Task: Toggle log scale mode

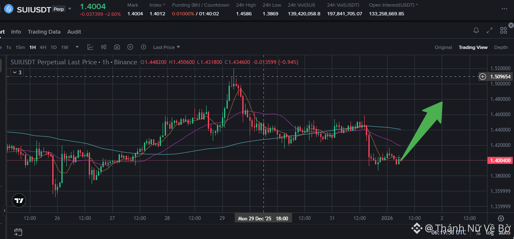Action: coord(491,232)
